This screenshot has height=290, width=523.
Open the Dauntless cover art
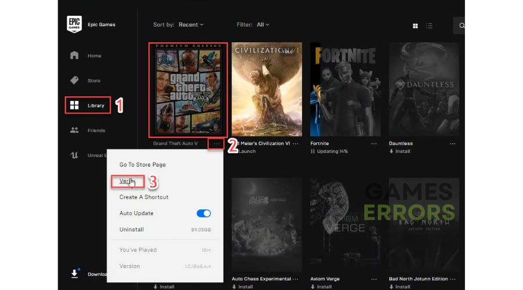coord(424,89)
